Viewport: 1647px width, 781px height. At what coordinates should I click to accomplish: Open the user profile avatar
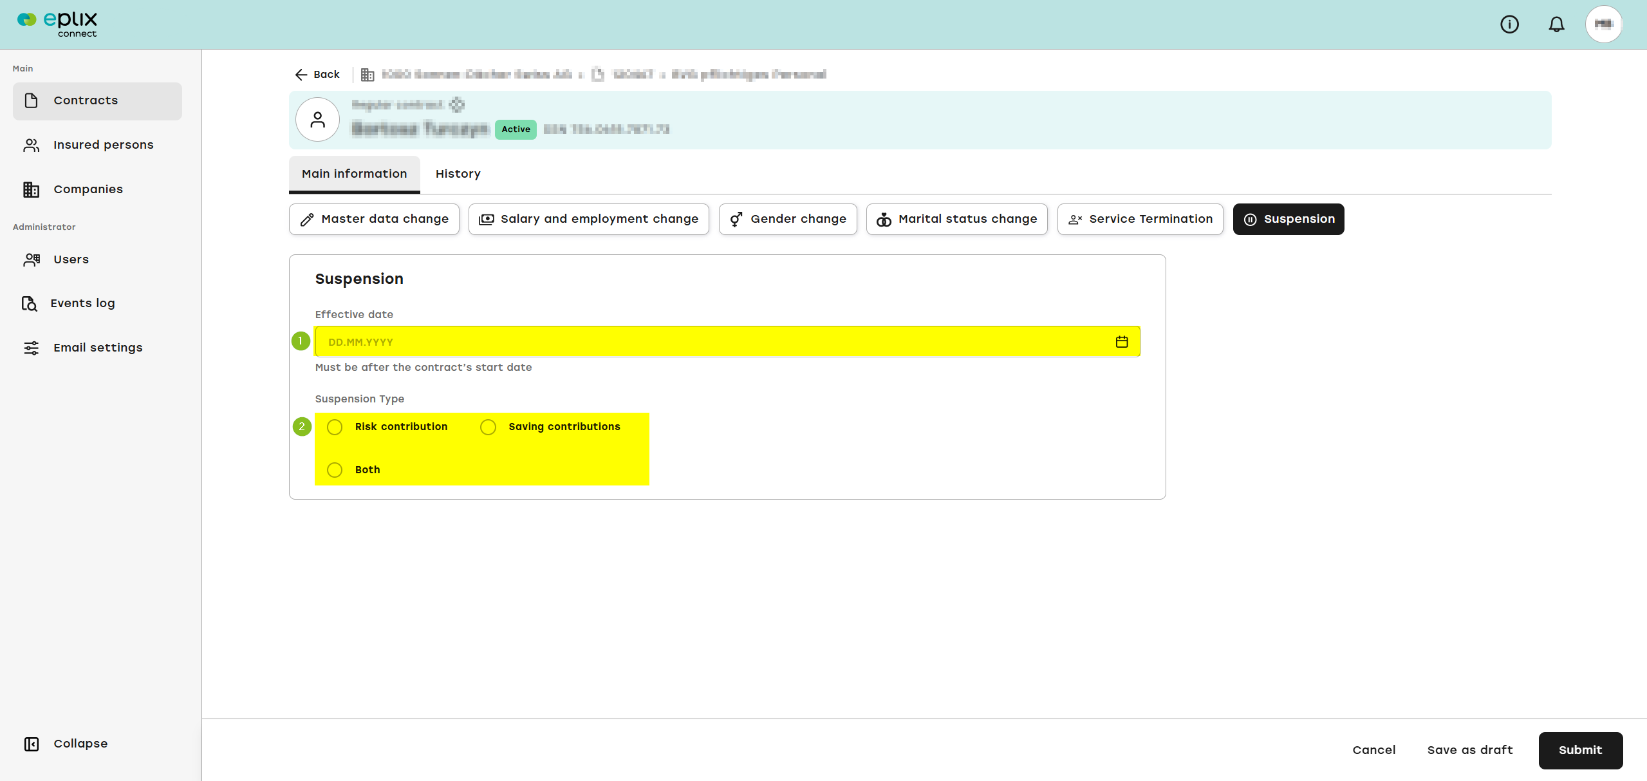(1603, 24)
